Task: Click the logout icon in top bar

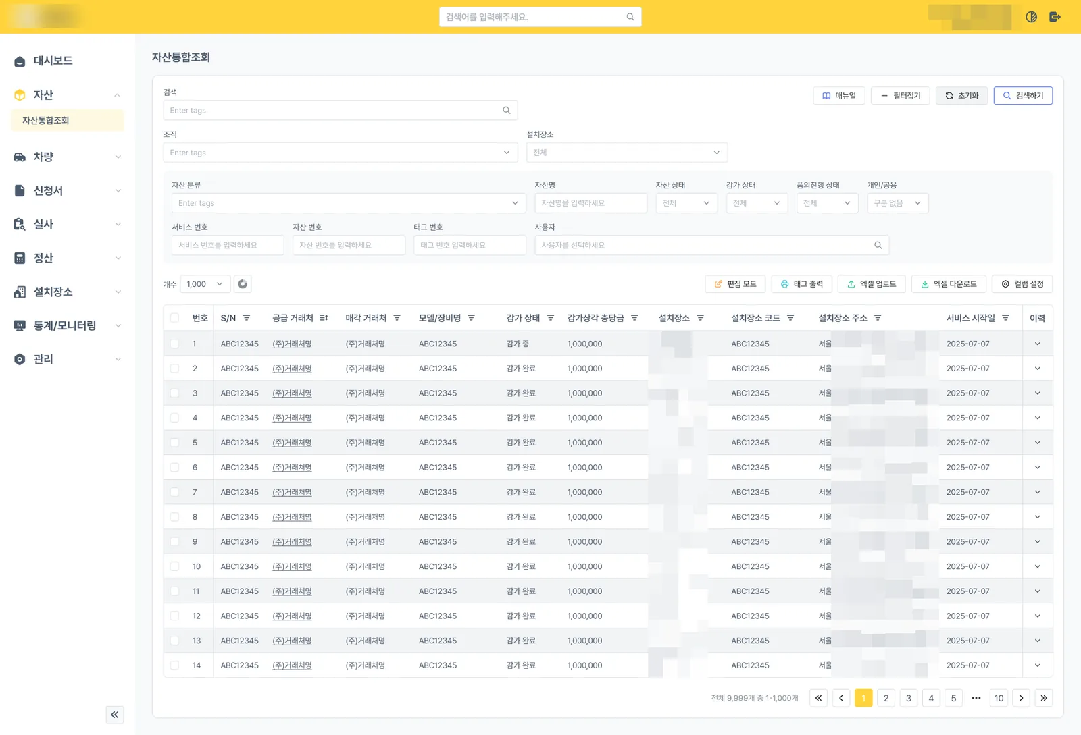Action: [x=1055, y=17]
